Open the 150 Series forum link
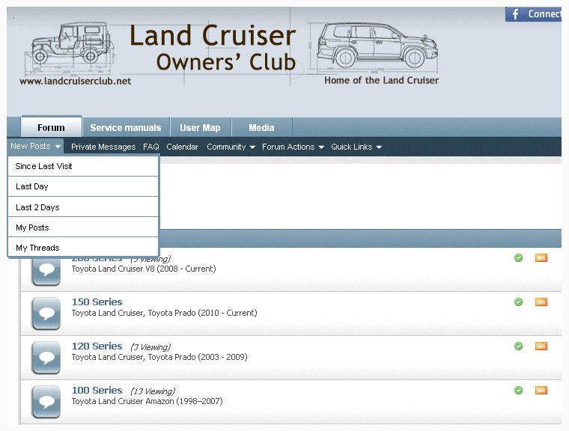The image size is (569, 431). (x=97, y=302)
